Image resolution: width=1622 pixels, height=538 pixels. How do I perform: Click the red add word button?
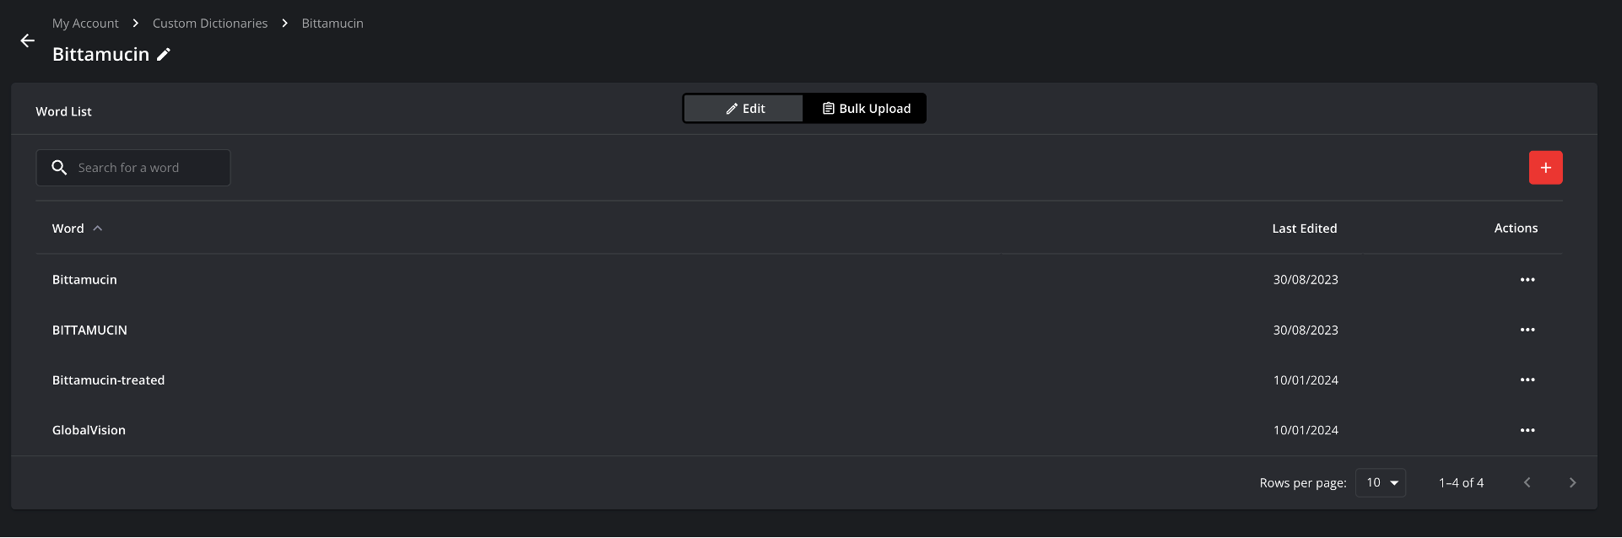[1545, 168]
